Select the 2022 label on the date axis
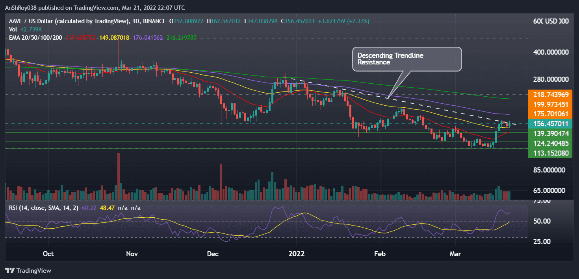The height and width of the screenshot is (279, 579). [297, 254]
